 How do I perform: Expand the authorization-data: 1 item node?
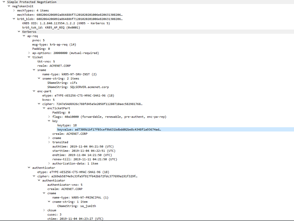pos(49,163)
